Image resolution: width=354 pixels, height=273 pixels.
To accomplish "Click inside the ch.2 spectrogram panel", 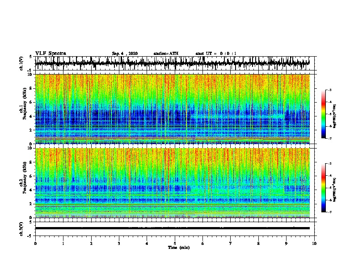I will tap(172, 183).
